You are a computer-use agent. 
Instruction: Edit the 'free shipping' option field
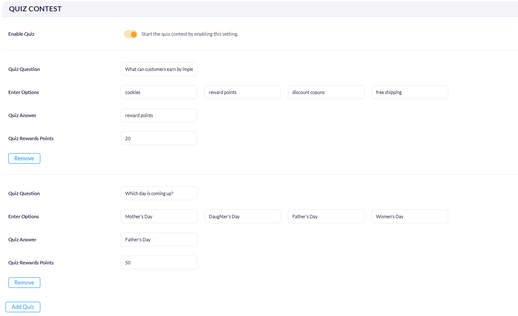point(410,92)
